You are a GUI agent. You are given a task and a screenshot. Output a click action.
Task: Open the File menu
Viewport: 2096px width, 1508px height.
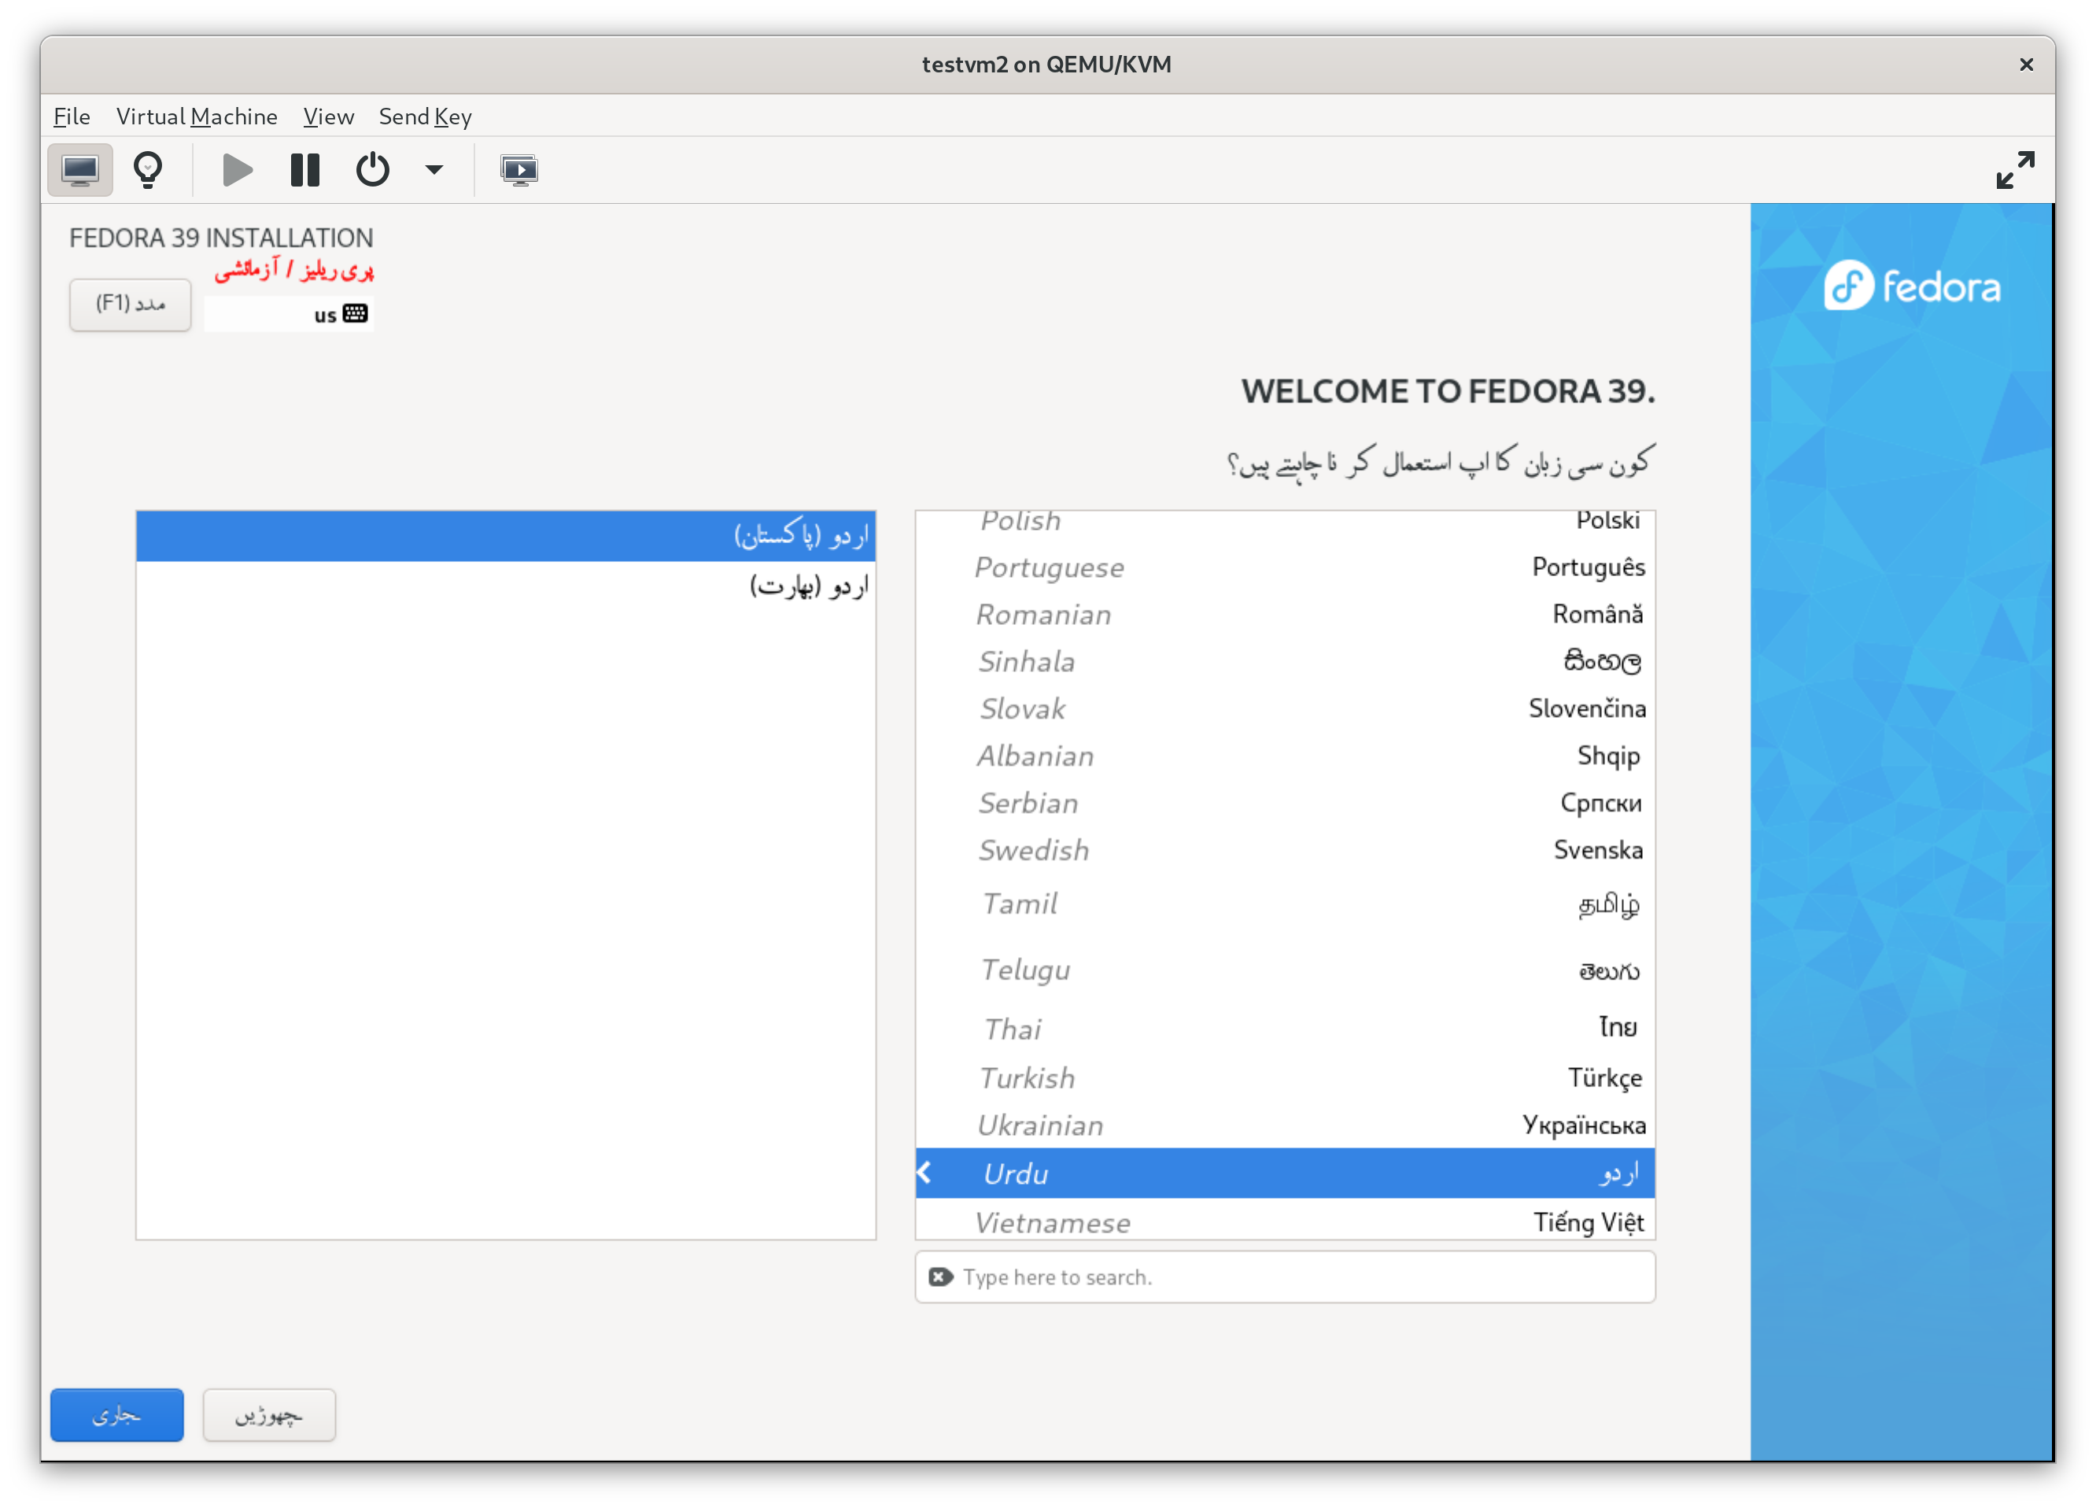tap(72, 116)
